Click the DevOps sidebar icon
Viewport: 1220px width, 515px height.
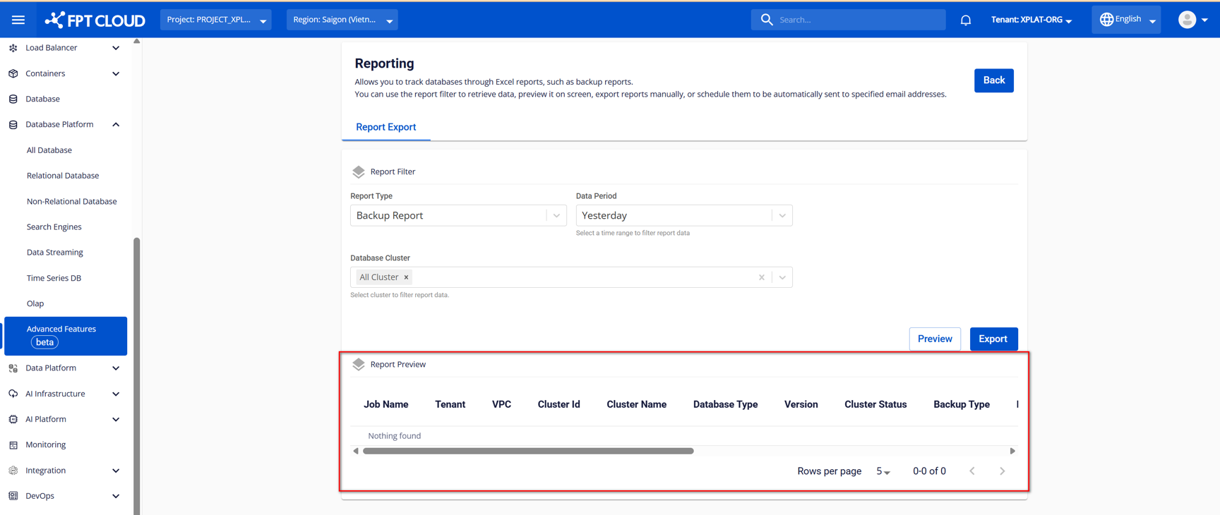click(x=13, y=496)
